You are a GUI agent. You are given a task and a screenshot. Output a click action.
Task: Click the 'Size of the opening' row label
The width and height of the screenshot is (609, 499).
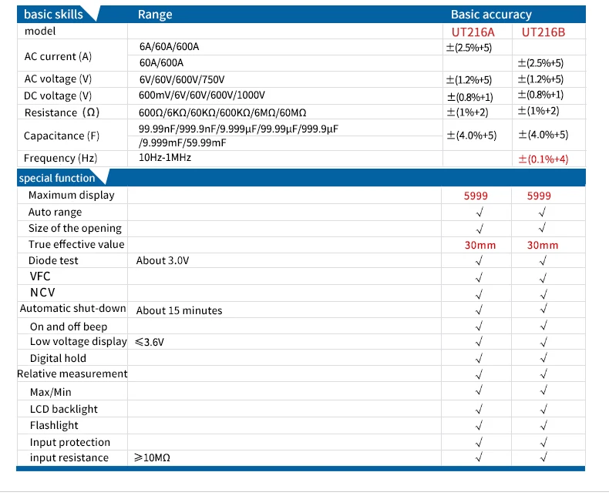[75, 228]
